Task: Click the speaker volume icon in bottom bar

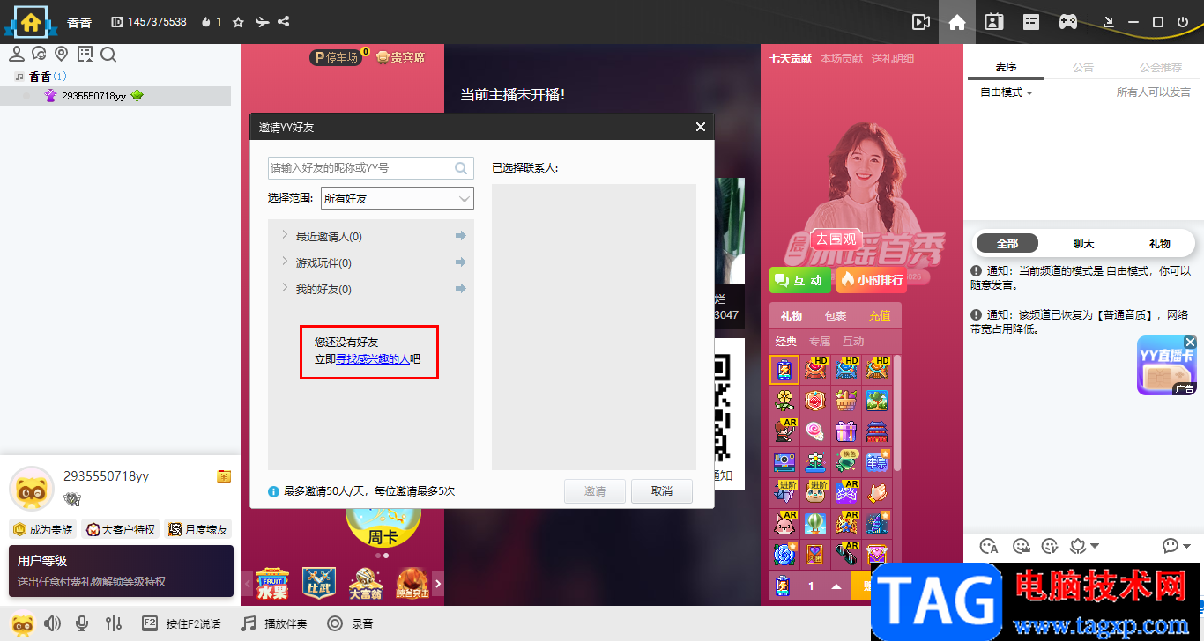Action: pyautogui.click(x=53, y=623)
